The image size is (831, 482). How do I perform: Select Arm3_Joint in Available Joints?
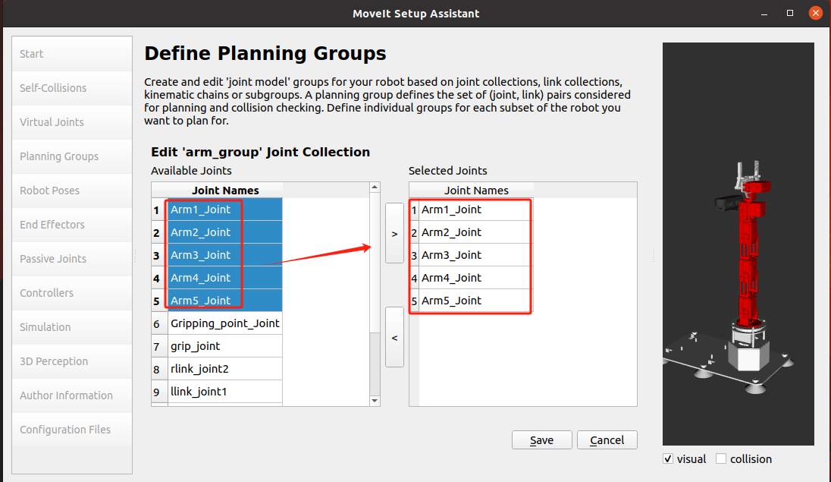[225, 255]
